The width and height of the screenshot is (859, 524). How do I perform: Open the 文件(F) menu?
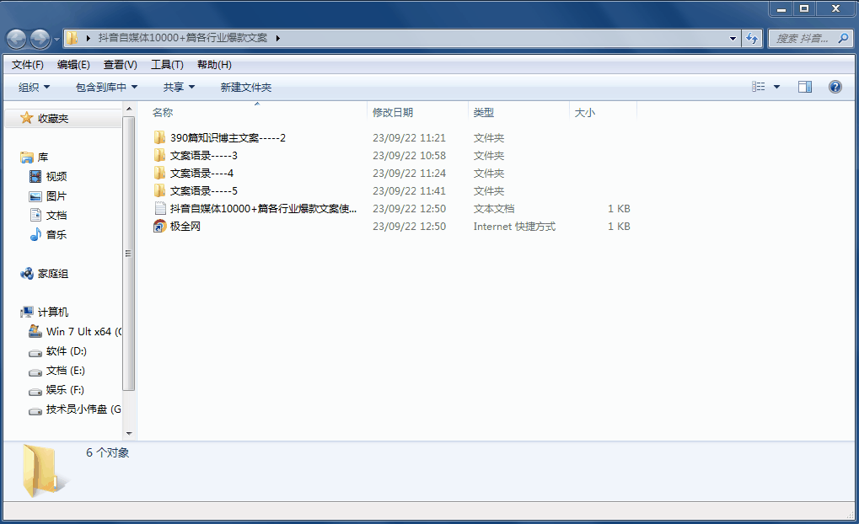(x=28, y=65)
